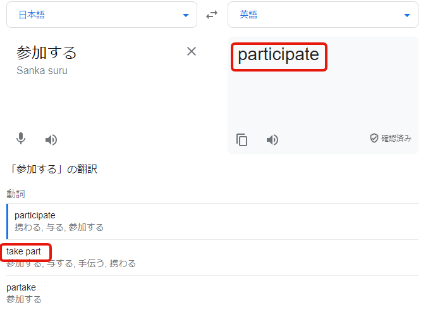Open the 英語 target language dropdown
The width and height of the screenshot is (428, 312).
pos(323,15)
